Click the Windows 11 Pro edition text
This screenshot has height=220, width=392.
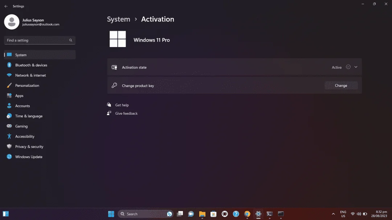tap(152, 40)
